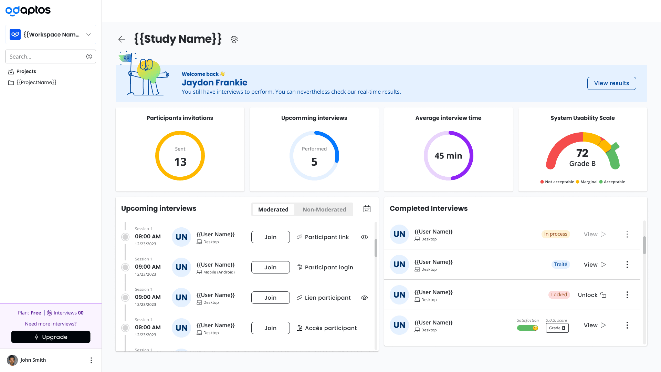The image size is (661, 372).
Task: Click the Locked status badge
Action: (559, 295)
